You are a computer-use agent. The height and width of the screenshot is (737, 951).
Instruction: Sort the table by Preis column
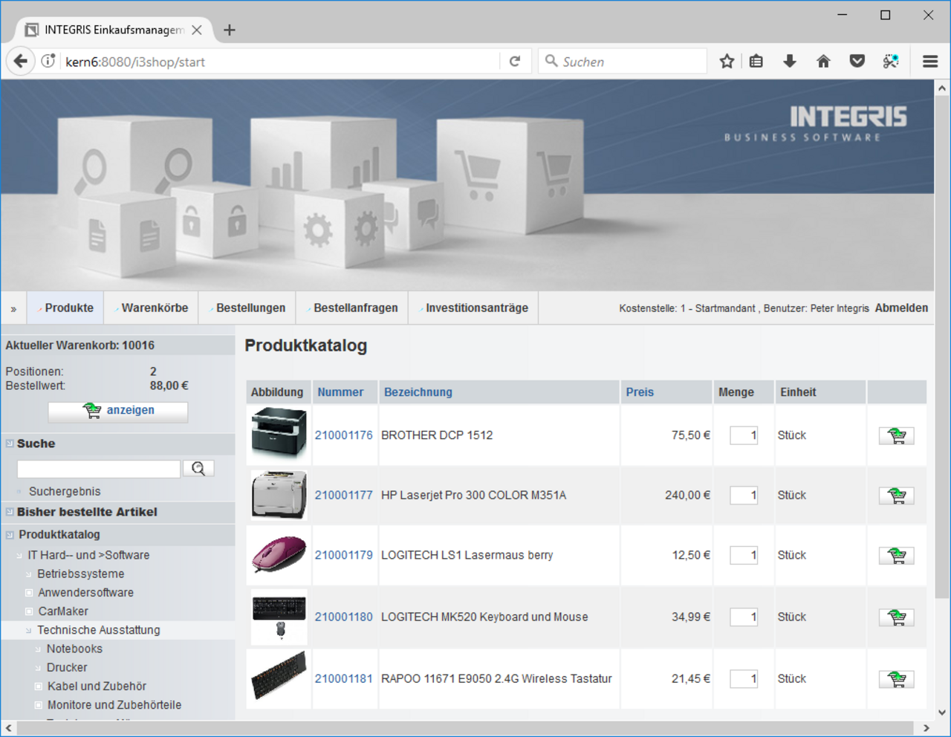pyautogui.click(x=640, y=392)
